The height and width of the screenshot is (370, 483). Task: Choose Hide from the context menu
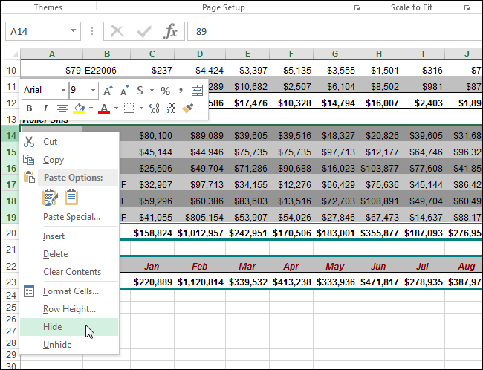pyautogui.click(x=53, y=327)
